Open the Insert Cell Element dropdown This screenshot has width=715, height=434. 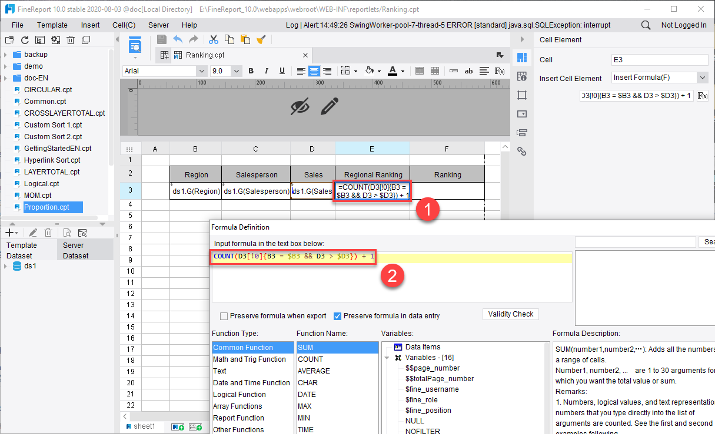point(703,78)
